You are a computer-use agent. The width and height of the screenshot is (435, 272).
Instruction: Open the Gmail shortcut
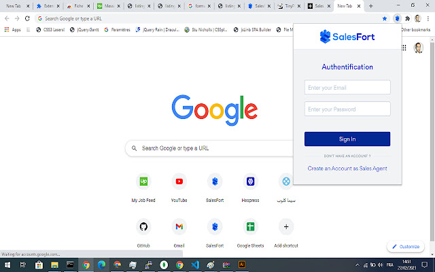[179, 233]
